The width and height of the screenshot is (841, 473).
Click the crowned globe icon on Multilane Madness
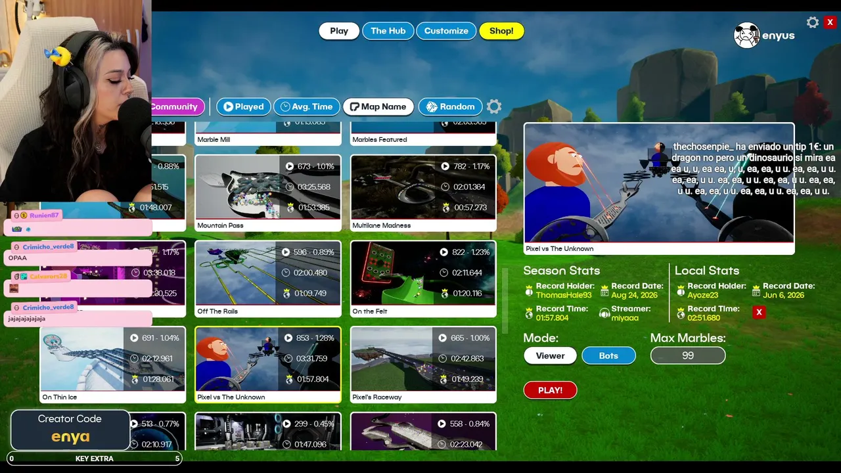click(445, 208)
